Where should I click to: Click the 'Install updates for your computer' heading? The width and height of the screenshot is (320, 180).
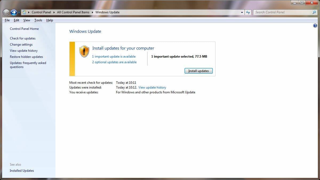click(x=123, y=48)
